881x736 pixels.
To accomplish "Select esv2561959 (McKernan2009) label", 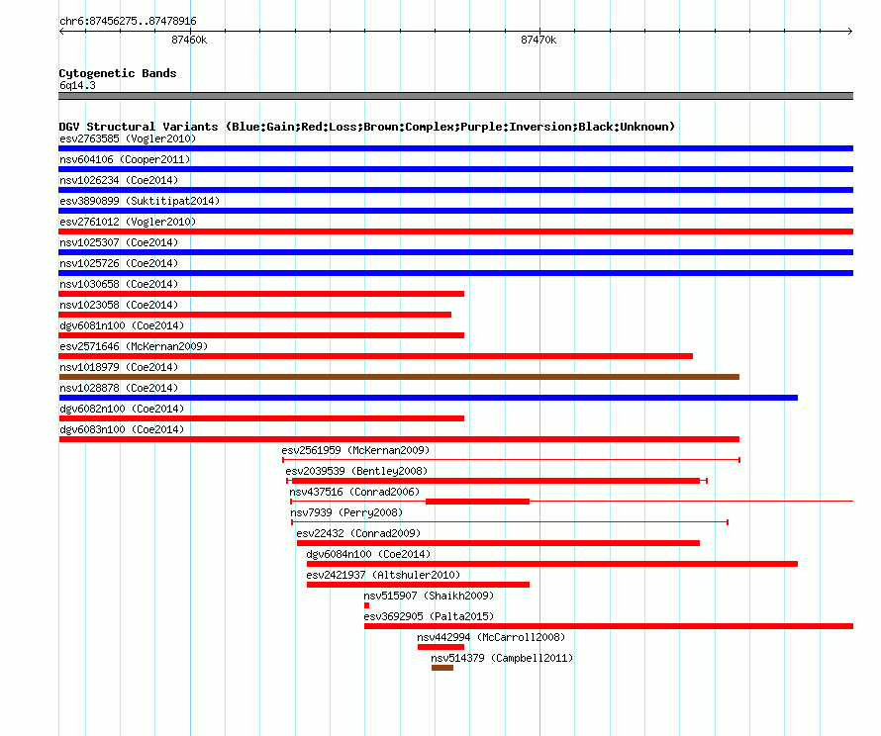I will coord(355,450).
